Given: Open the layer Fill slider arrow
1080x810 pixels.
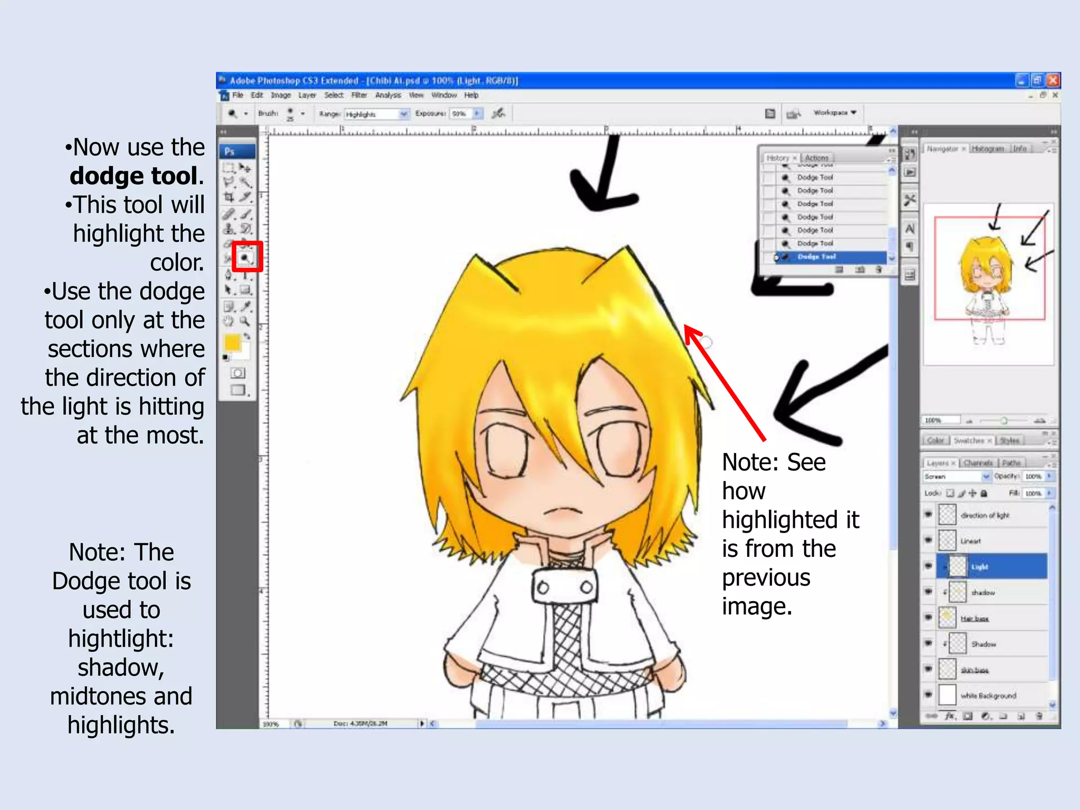Looking at the screenshot, I should pyautogui.click(x=1049, y=494).
